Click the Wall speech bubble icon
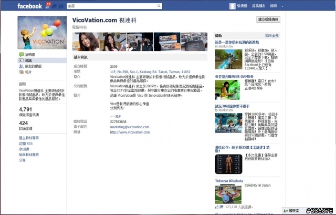This screenshot has width=336, height=215. pos(21,55)
